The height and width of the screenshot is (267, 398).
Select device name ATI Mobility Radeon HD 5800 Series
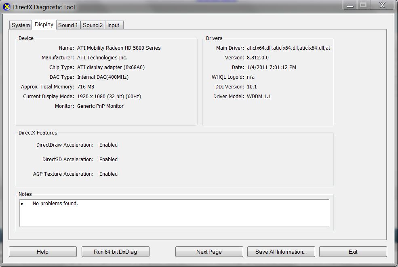(x=119, y=48)
